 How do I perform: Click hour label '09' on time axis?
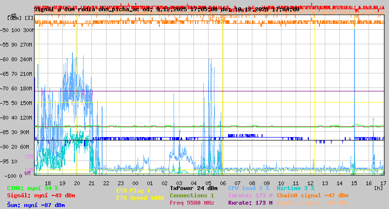pyautogui.click(x=266, y=183)
